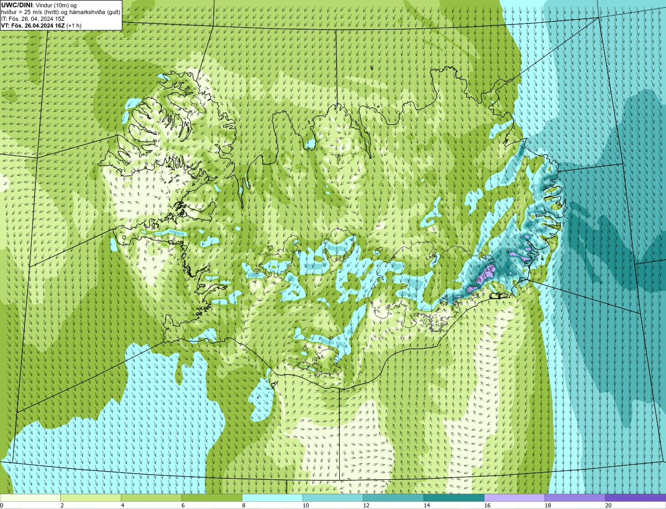Click the legend label "12"
Screen dimensions: 666x509
(x=366, y=505)
